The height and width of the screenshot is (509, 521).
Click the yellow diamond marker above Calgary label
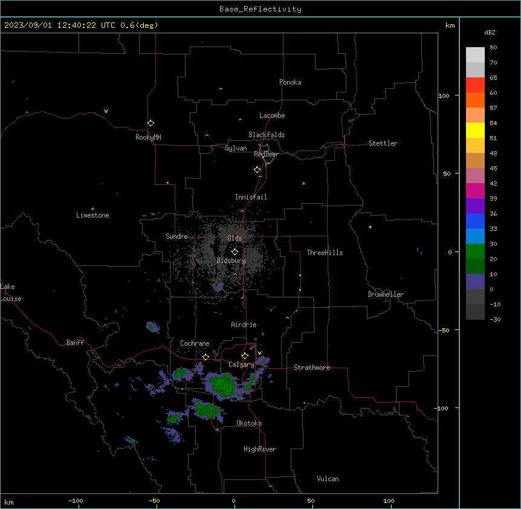(245, 356)
